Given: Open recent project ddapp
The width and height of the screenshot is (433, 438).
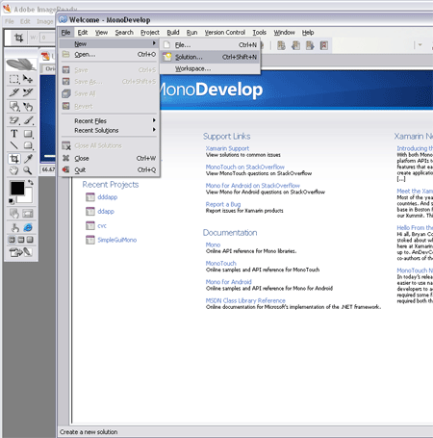Looking at the screenshot, I should pyautogui.click(x=106, y=212).
